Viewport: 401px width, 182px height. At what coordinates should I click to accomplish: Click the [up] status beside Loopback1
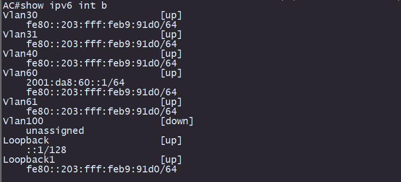point(171,159)
